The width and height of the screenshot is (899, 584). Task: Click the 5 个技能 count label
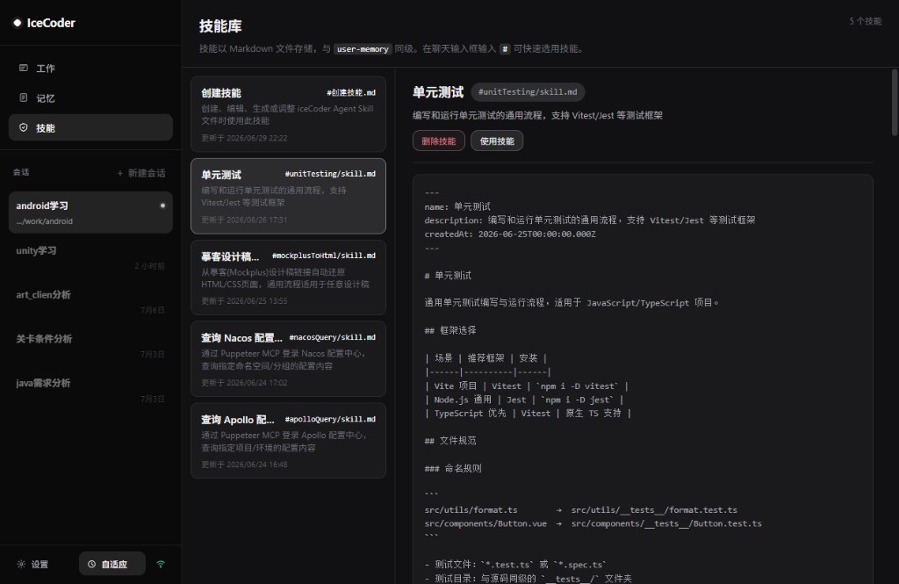[865, 21]
